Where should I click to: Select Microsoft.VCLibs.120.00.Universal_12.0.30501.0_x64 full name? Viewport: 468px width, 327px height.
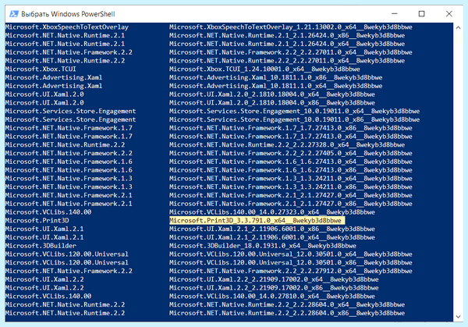[291, 254]
